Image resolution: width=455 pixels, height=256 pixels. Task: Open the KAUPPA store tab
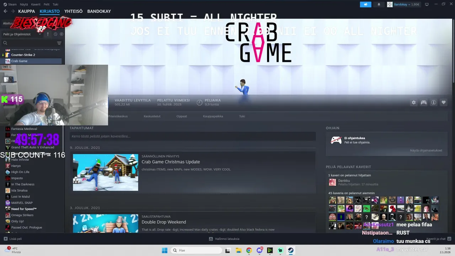pyautogui.click(x=27, y=11)
